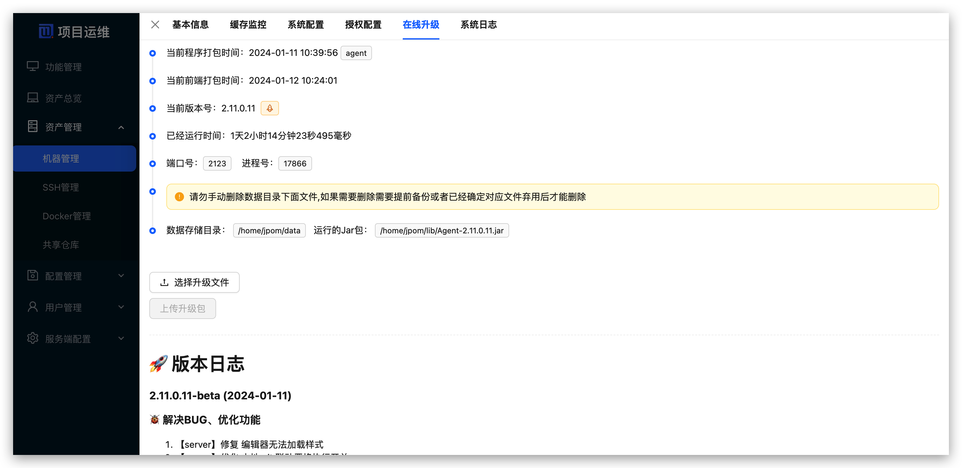Click the 配置管理 save icon in sidebar

pos(32,276)
